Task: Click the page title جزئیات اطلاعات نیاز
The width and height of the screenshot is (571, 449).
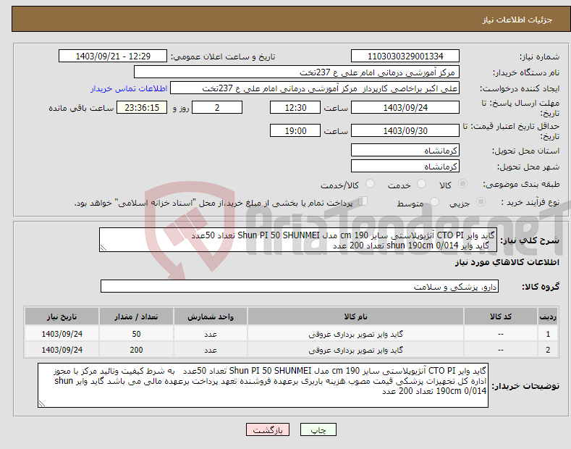Action: (x=517, y=20)
